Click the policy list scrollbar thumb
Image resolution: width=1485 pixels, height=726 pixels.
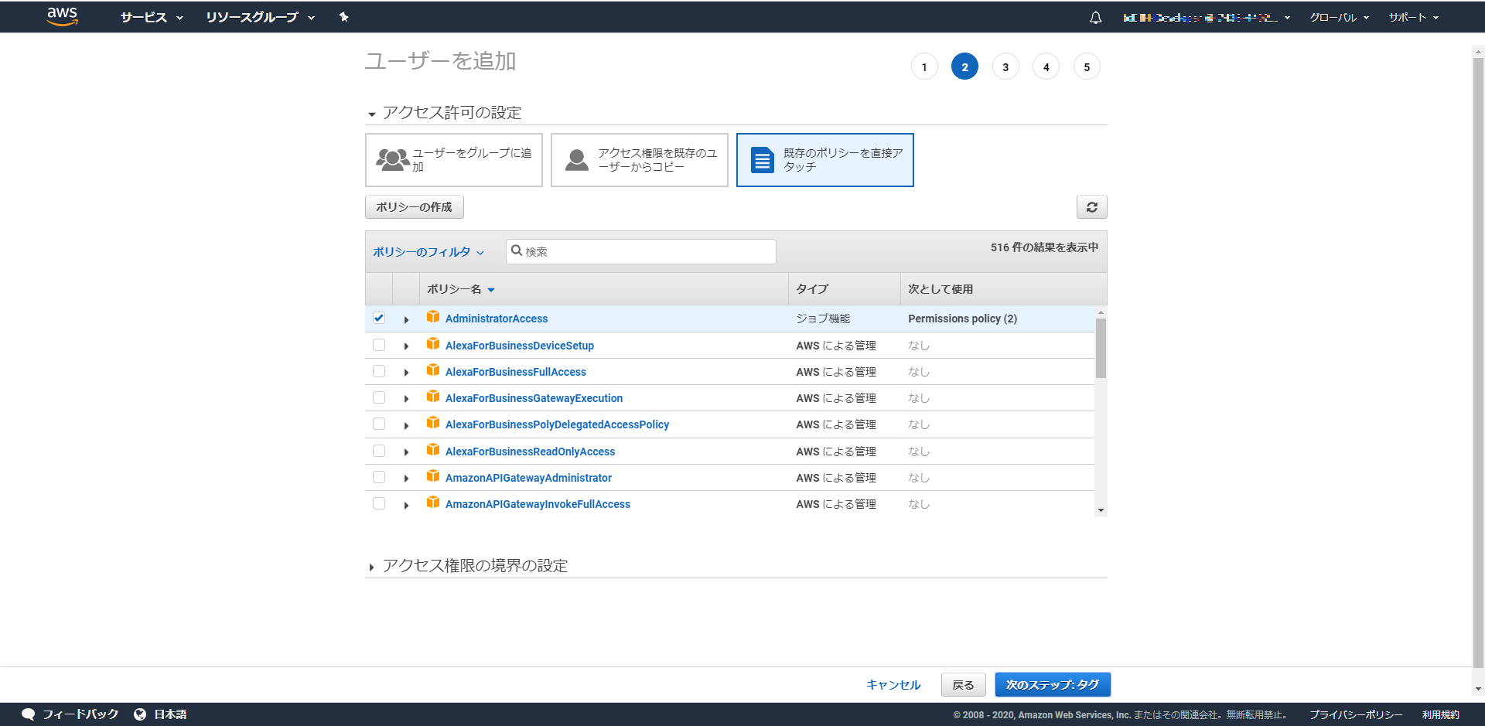click(1101, 348)
